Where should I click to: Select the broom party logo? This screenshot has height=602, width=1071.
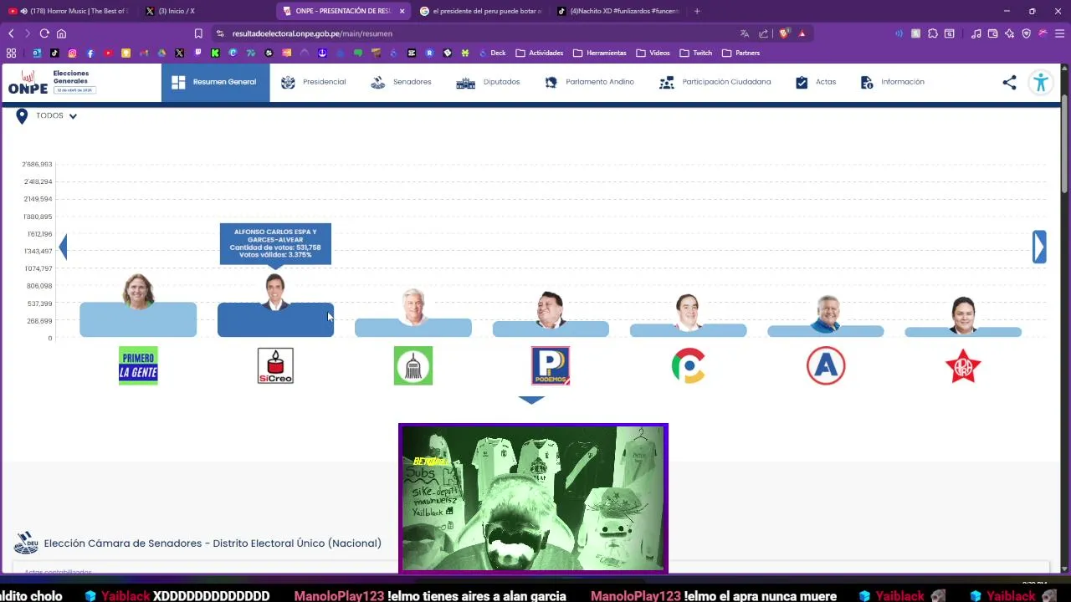(x=413, y=365)
